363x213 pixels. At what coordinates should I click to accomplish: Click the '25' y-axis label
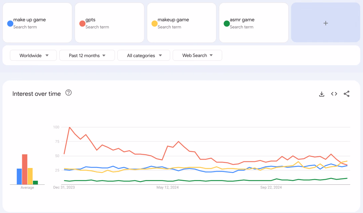click(x=57, y=170)
